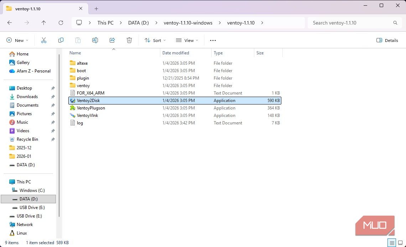Select the VentoyPlugson application
Viewport: 406px width, 247px height.
click(x=175, y=108)
